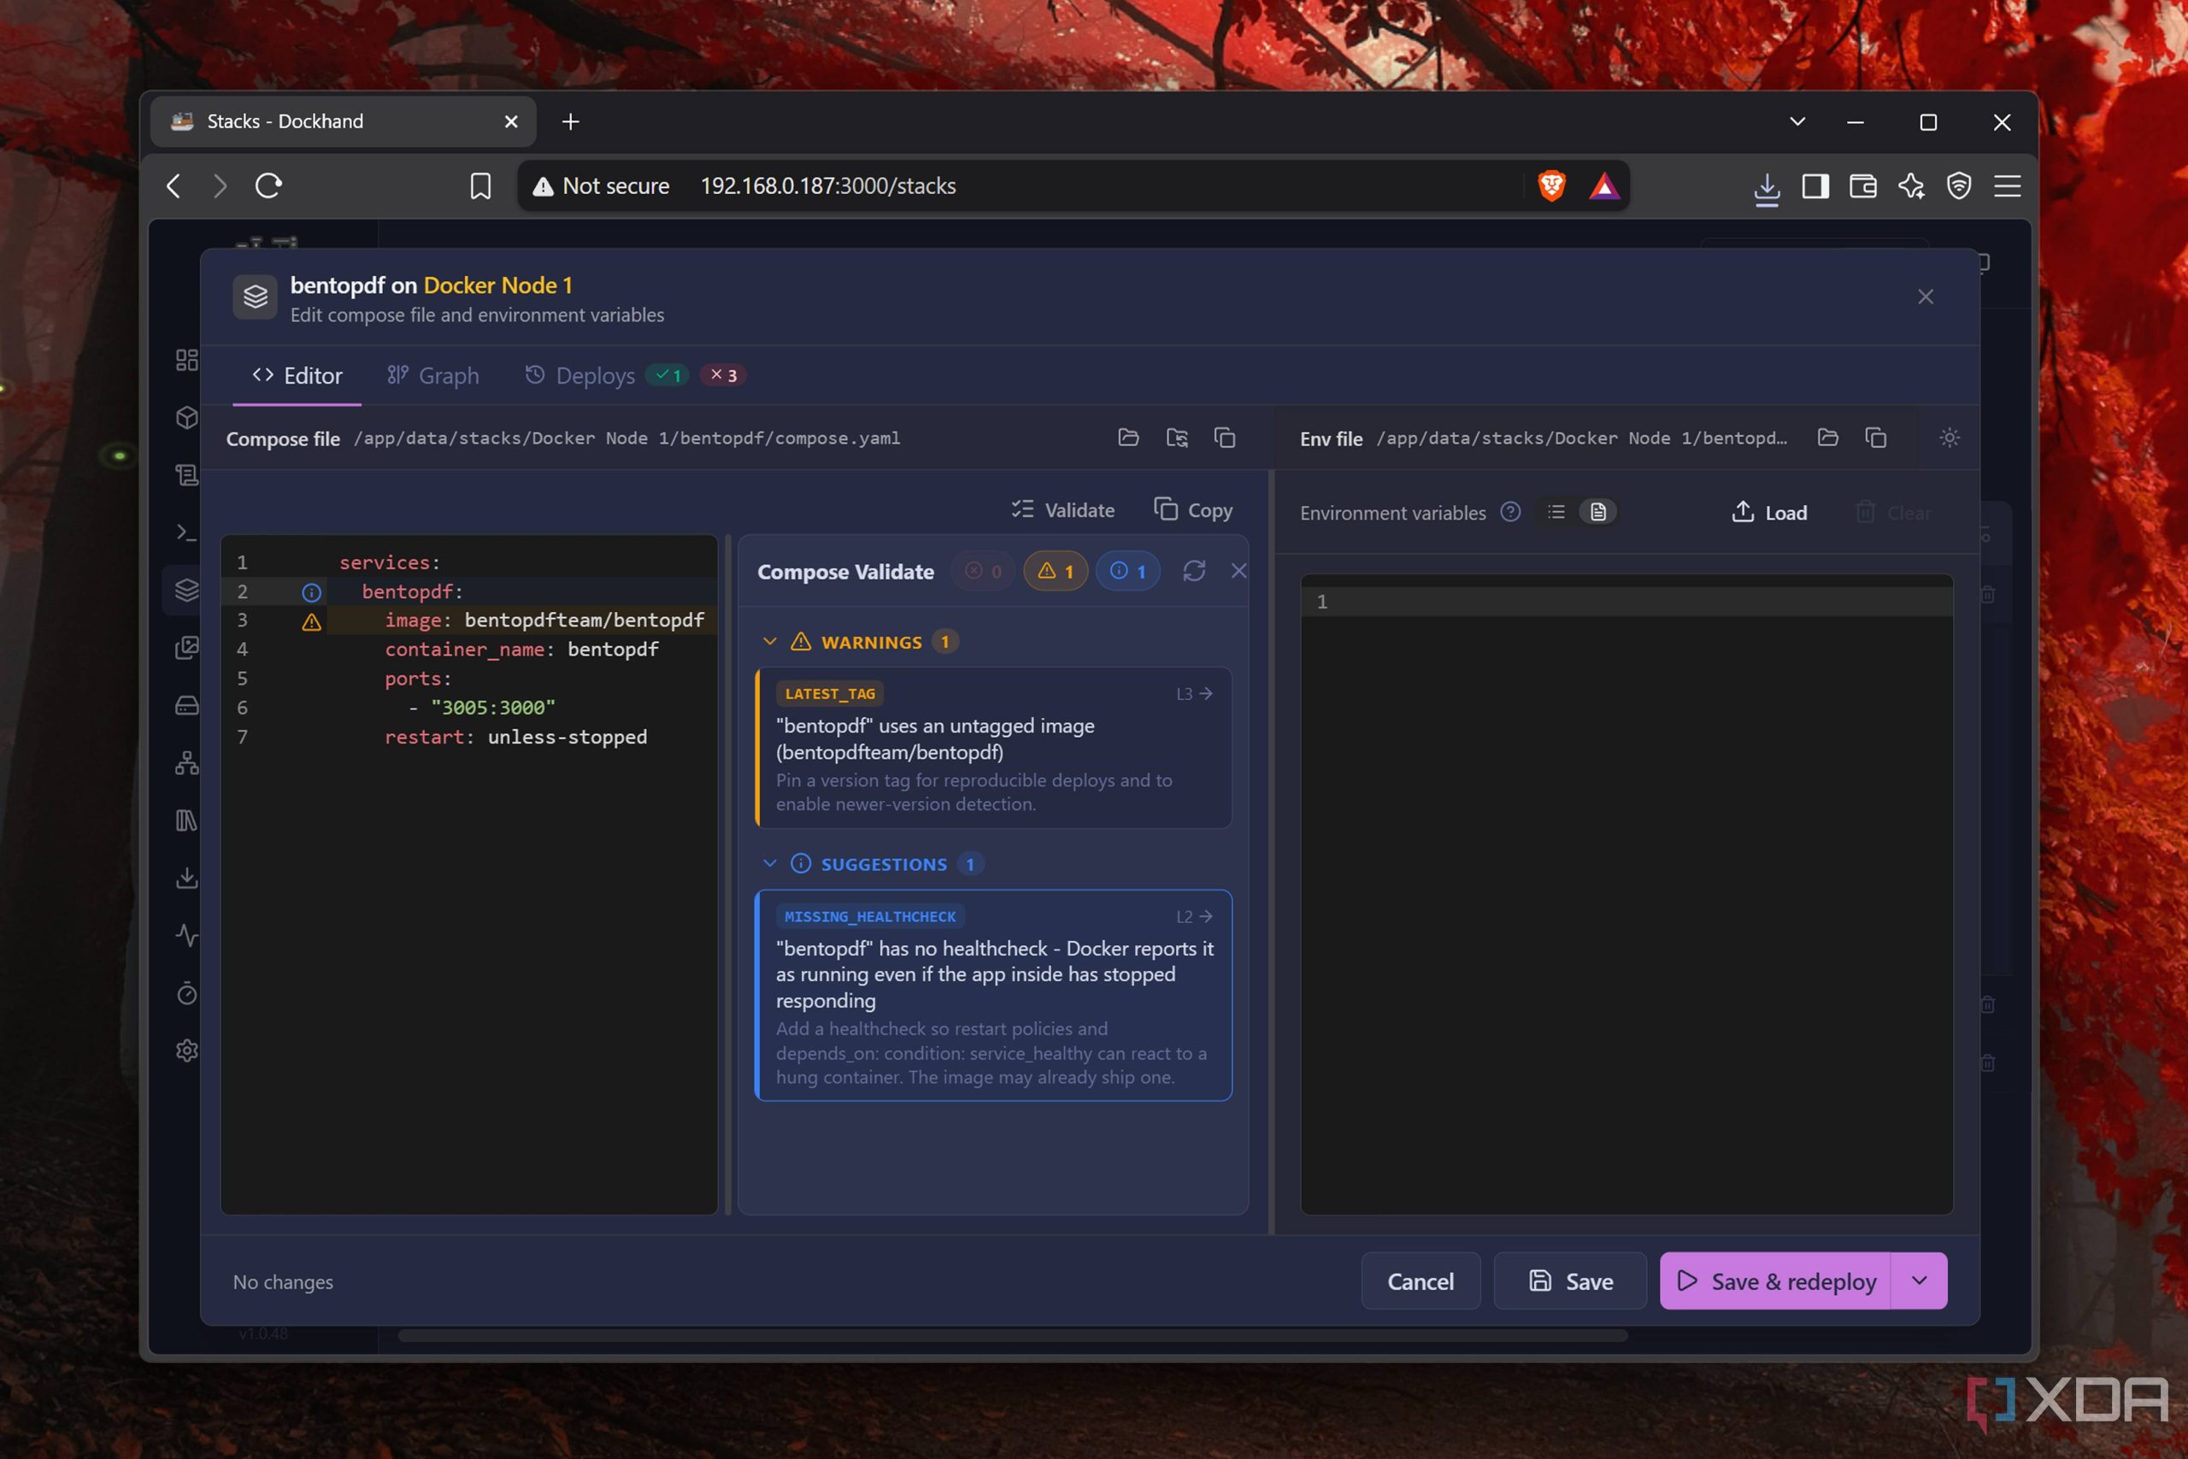
Task: Click the "restart: unless-stopped" line in editor
Action: click(515, 737)
